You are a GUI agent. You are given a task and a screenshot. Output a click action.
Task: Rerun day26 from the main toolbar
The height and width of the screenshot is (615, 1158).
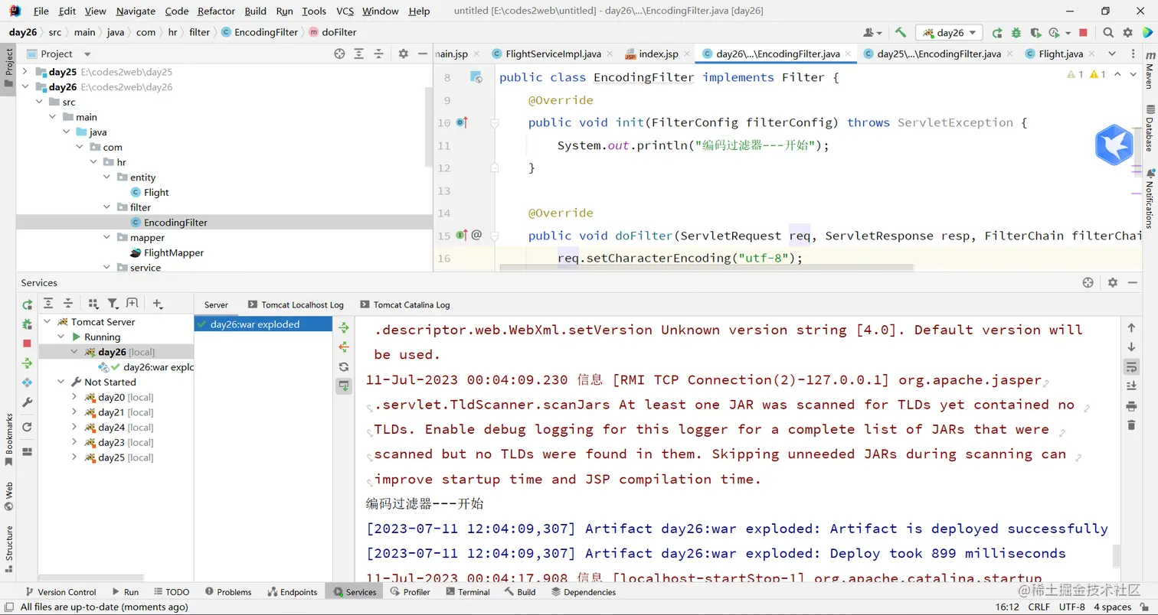997,33
